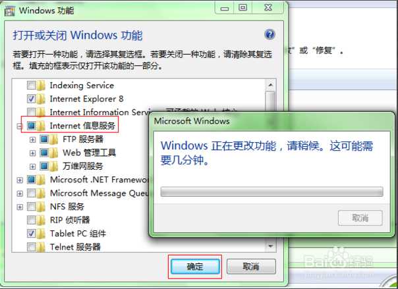Toggle the NFS 服务 checkbox

coord(31,207)
